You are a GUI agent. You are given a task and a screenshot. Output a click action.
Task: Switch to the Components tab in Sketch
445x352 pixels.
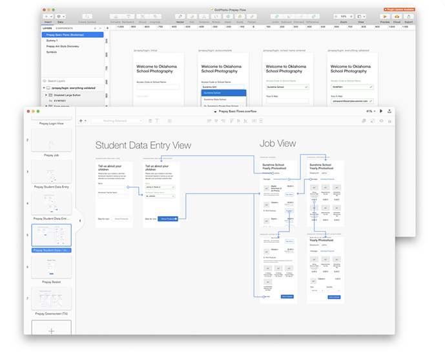[64, 28]
